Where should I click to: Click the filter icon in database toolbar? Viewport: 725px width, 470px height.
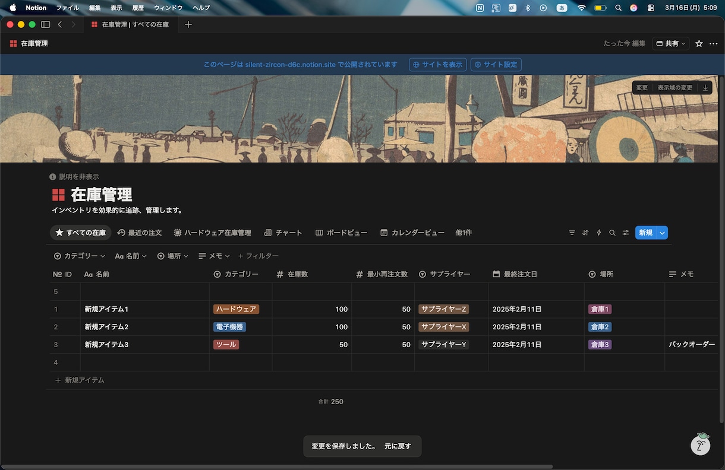click(572, 233)
